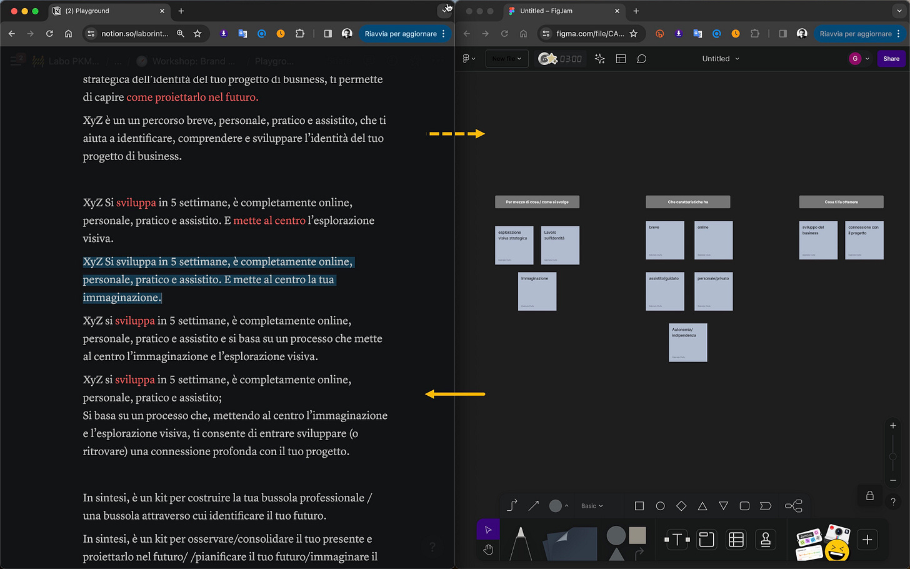
Task: Click Riavvia per aggiornare in FigJam window
Action: (856, 34)
